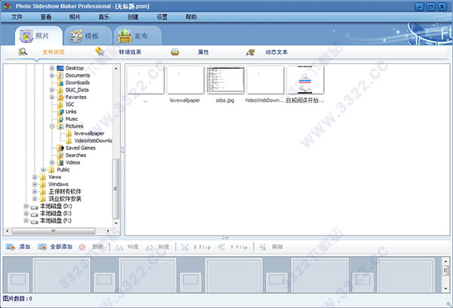Screen dimensions: 453x308
Task: Click the storyboard scrollbar down arrow
Action: (445, 288)
